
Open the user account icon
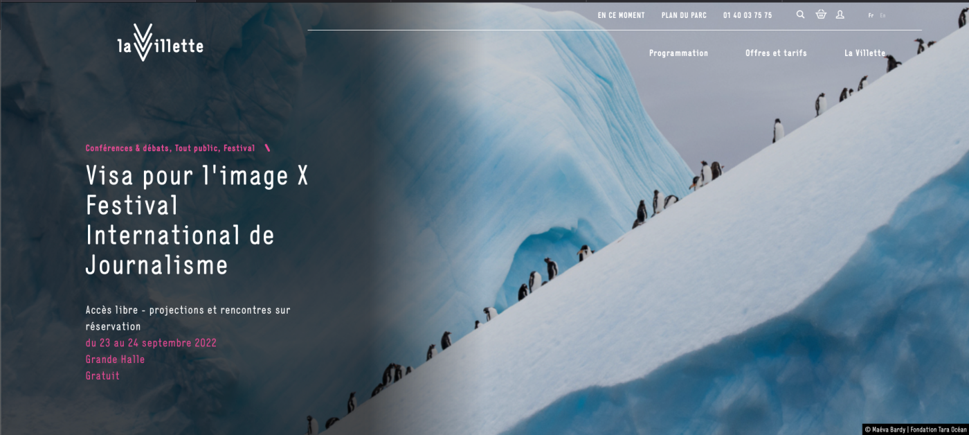pyautogui.click(x=840, y=15)
